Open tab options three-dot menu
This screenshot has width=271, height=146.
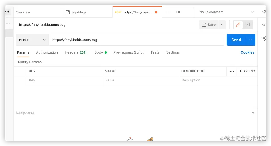(x=178, y=12)
